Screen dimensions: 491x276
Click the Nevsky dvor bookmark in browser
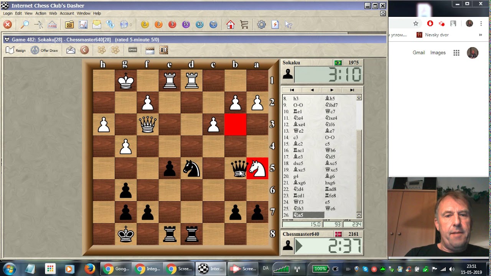point(433,35)
